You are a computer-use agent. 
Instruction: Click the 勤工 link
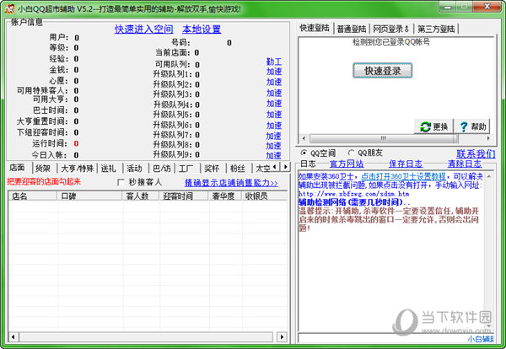[274, 62]
